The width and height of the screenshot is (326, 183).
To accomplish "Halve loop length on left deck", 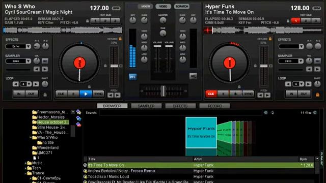I will (15, 84).
